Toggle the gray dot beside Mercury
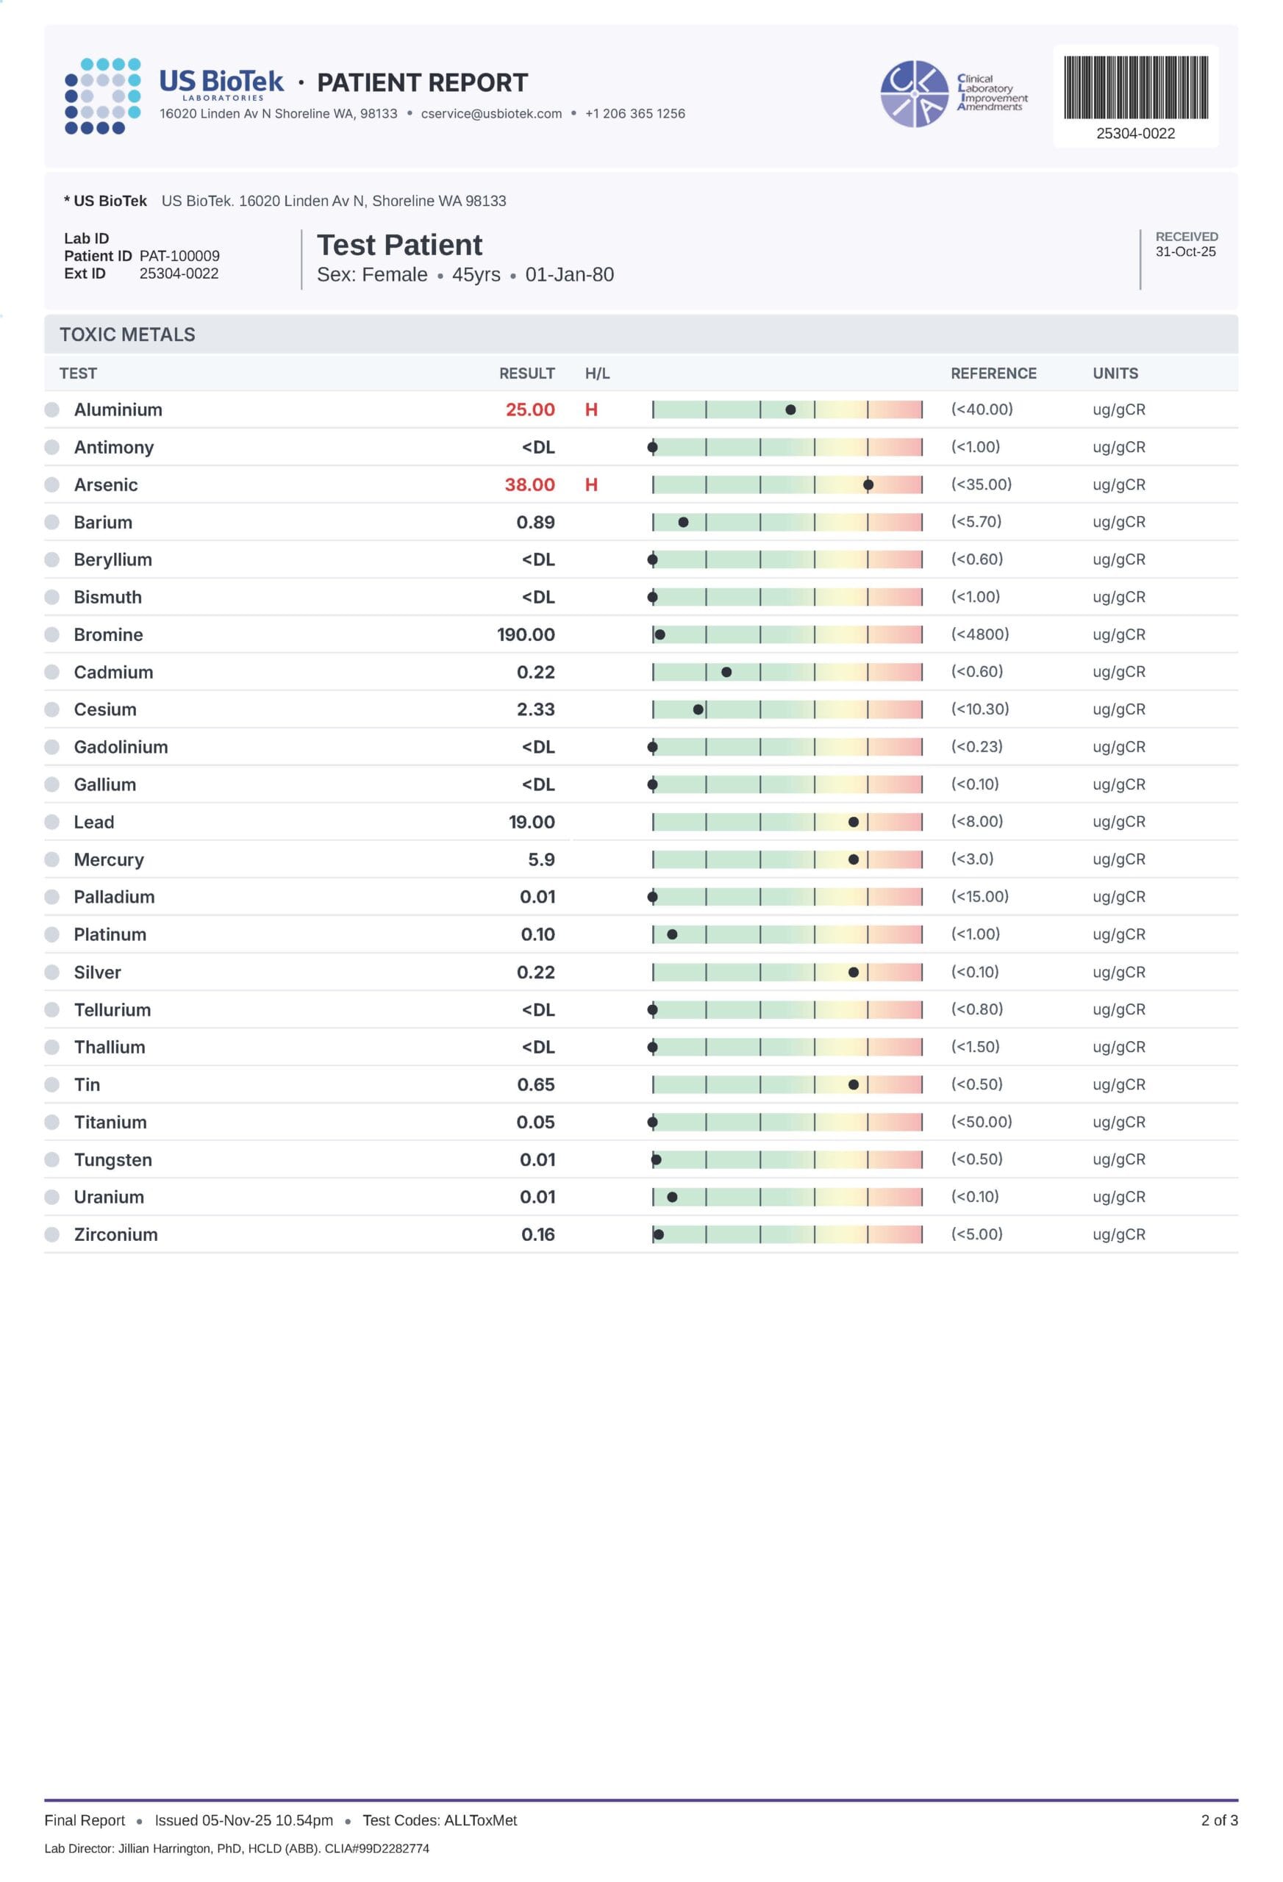Viewport: 1283px width, 1882px height. point(52,859)
